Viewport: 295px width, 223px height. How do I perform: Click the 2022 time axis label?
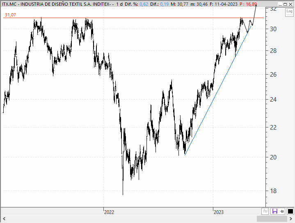(x=109, y=212)
